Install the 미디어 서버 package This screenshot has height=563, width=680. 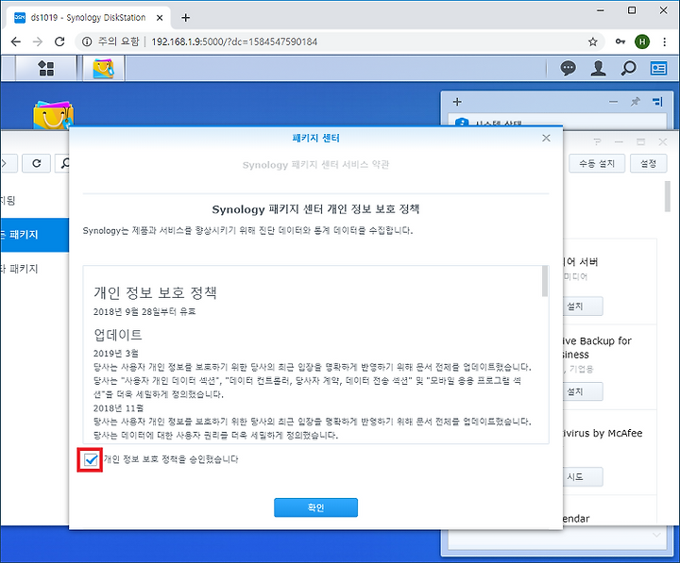click(x=583, y=306)
